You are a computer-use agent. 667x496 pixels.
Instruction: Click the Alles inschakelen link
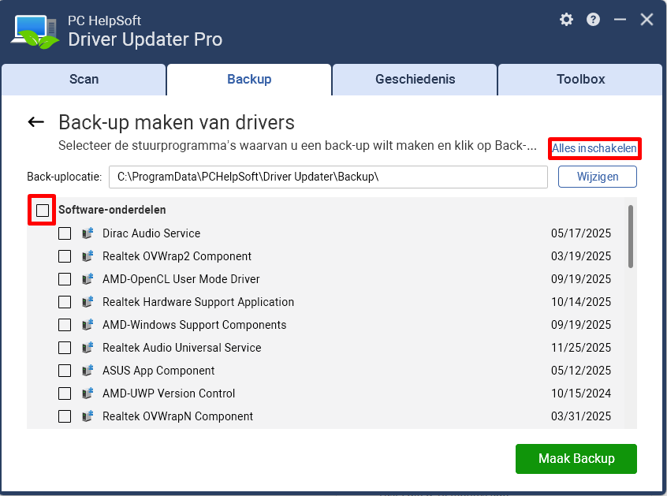(594, 148)
